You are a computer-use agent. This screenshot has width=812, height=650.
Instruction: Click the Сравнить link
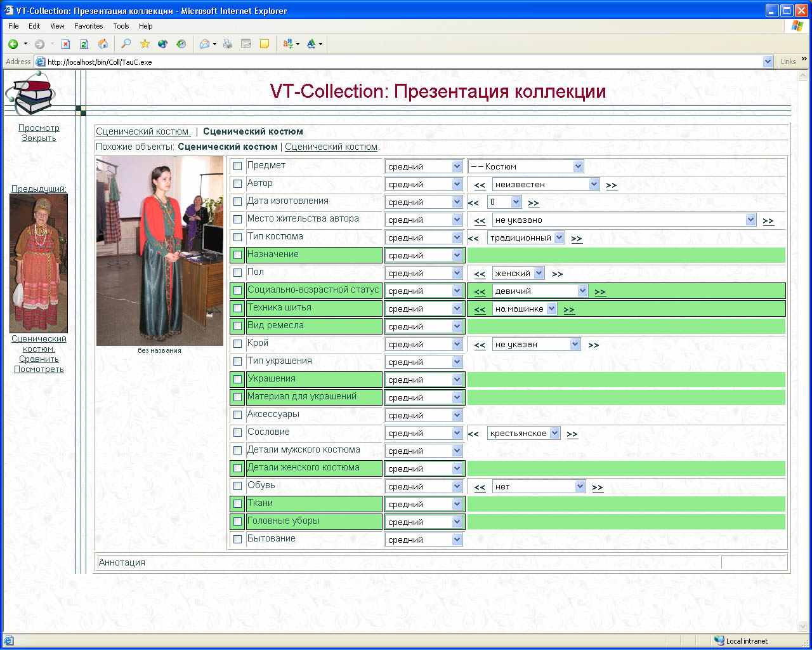[x=39, y=359]
